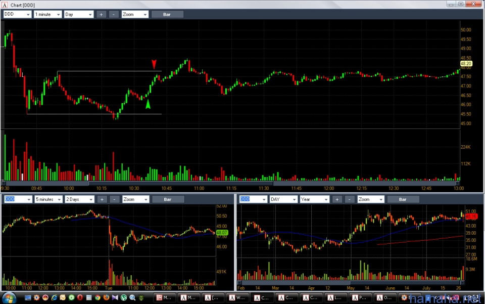Click the green monster taskbar icon

pos(141,298)
